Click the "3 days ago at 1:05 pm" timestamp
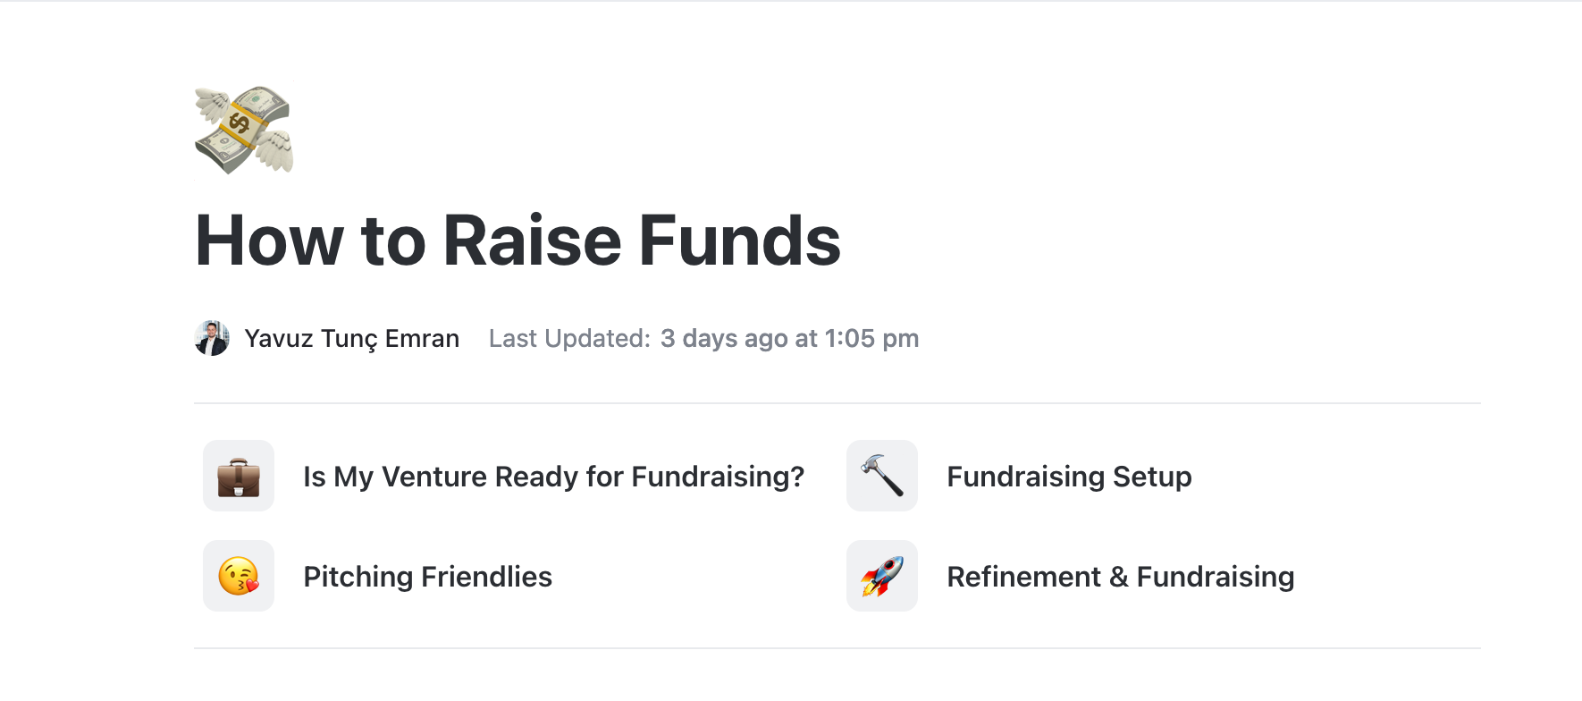The height and width of the screenshot is (701, 1582). (x=790, y=339)
